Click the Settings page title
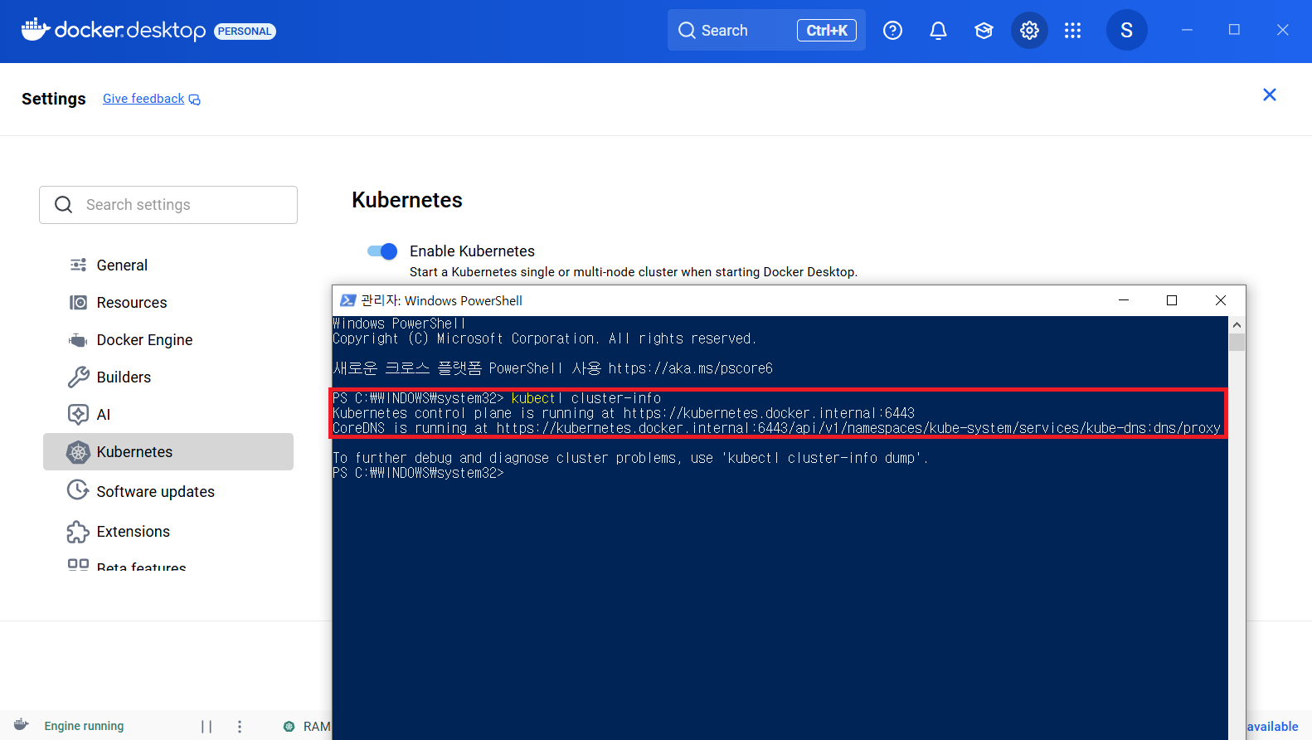 (x=54, y=99)
